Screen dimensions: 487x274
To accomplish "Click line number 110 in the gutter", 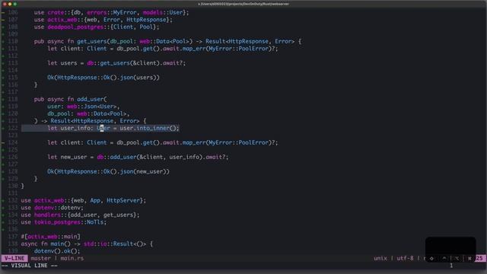I will pyautogui.click(x=13, y=41).
